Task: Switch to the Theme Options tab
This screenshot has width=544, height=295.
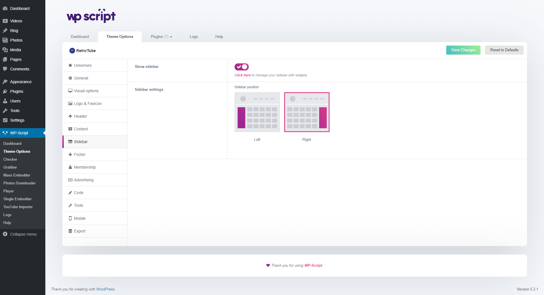Action: [120, 37]
